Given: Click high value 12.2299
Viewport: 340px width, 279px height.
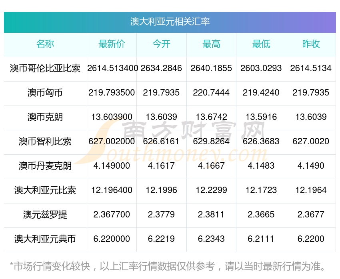Looking at the screenshot, I should 211,190.
